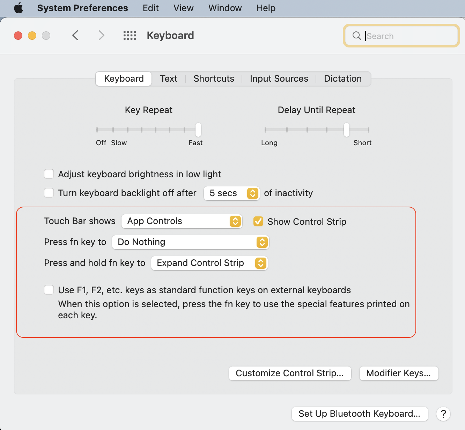
Task: Switch to the Shortcuts tab
Action: [213, 79]
